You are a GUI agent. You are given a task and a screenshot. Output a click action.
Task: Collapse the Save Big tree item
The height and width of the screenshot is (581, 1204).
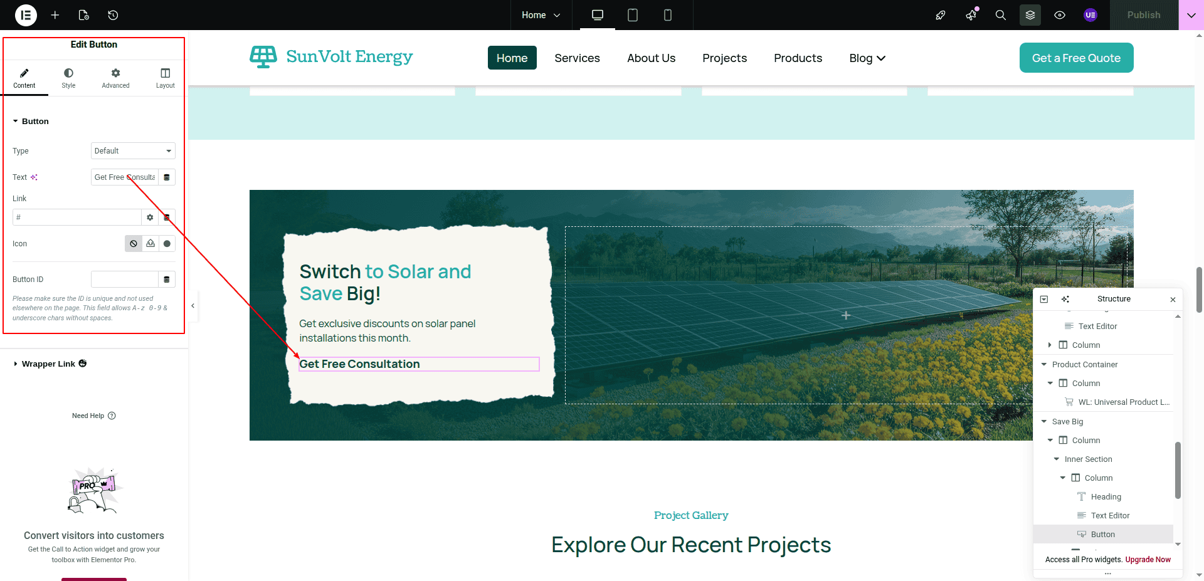click(x=1044, y=422)
